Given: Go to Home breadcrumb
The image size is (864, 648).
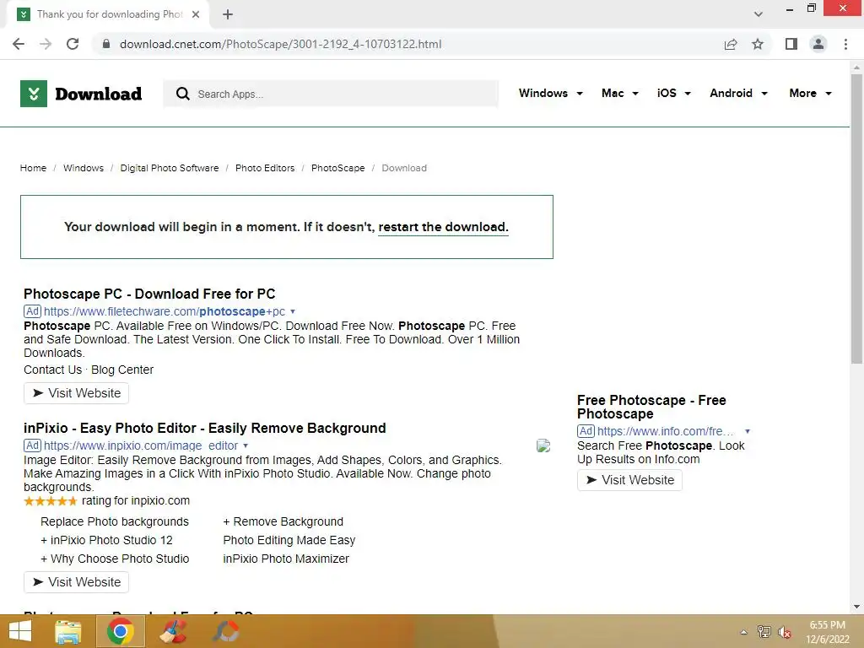Looking at the screenshot, I should 33,168.
